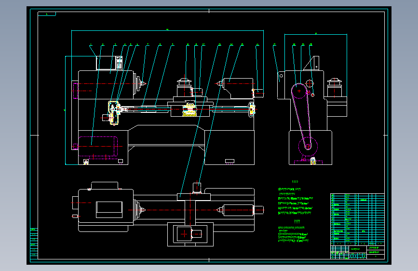
Task: Click balloon number 1 above the front view
Action: (x=91, y=44)
